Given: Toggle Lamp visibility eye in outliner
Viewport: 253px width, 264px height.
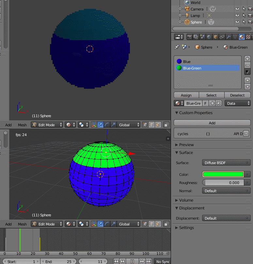Looking at the screenshot, I should click(x=237, y=15).
